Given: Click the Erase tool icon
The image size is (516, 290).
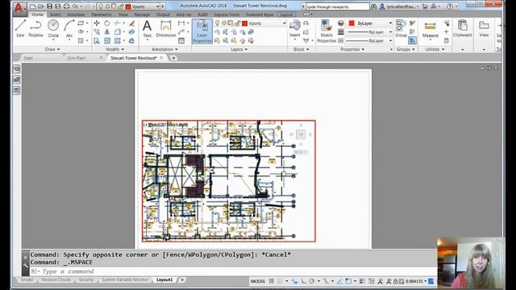Looking at the screenshot, I should (x=131, y=23).
